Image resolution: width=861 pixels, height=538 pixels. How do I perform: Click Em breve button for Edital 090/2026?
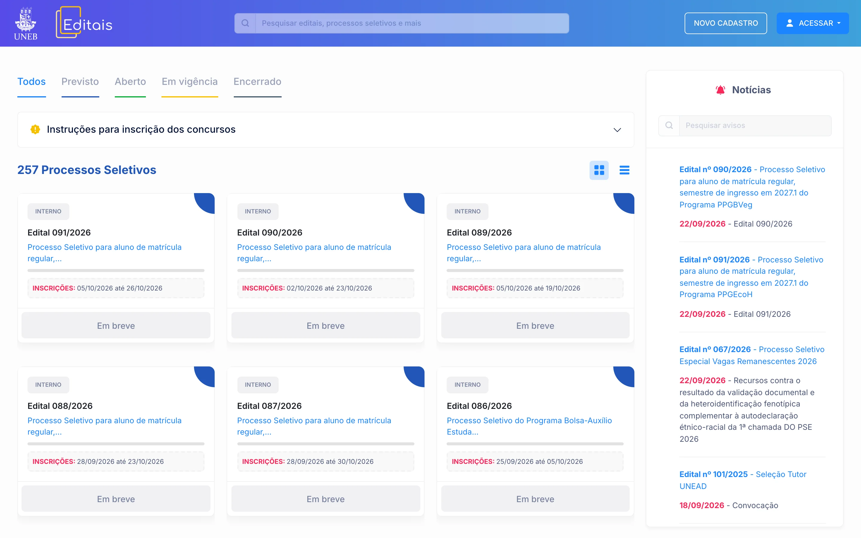326,325
